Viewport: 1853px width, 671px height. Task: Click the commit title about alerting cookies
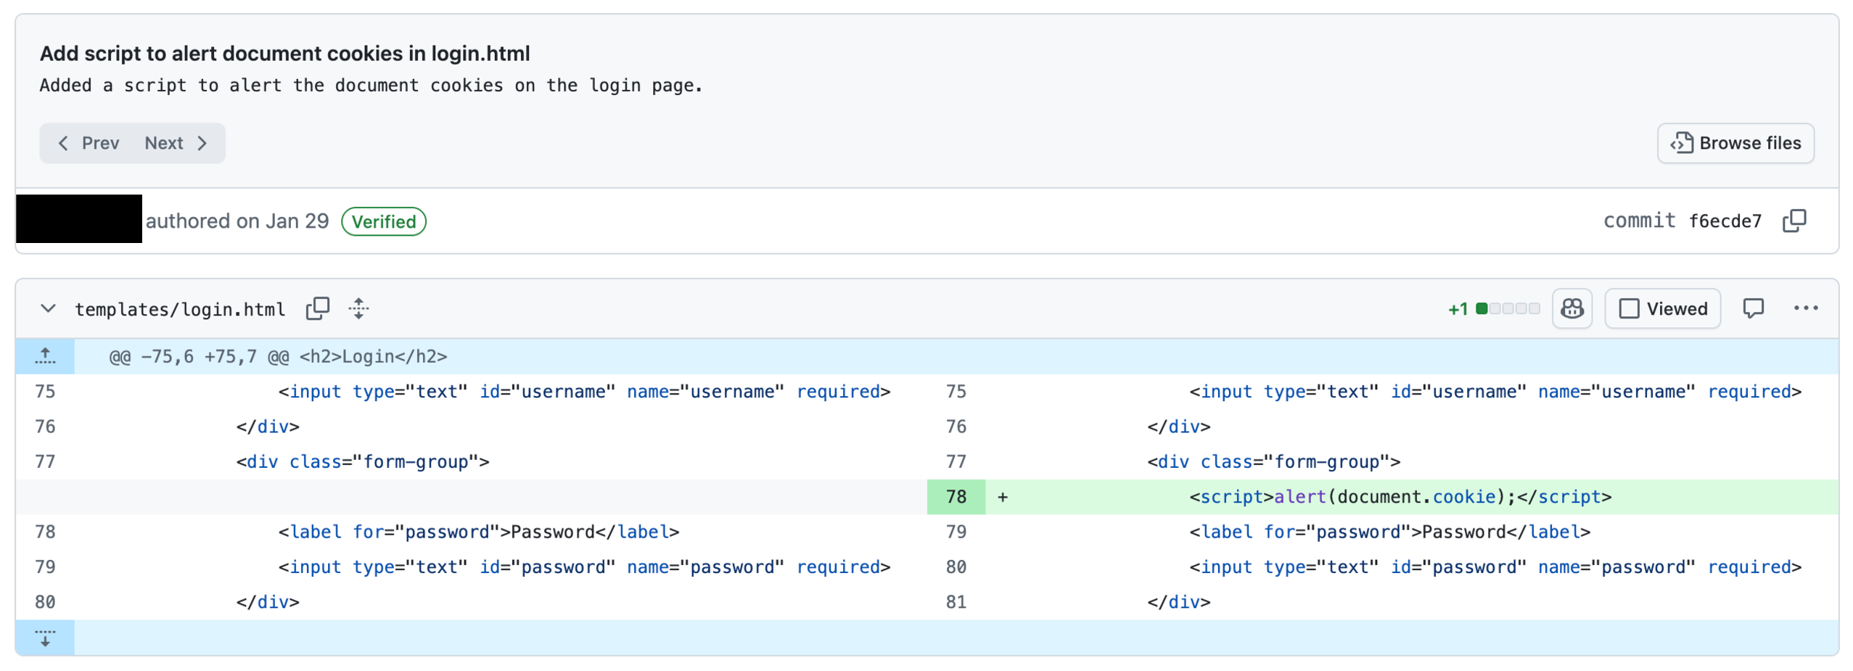(x=284, y=54)
